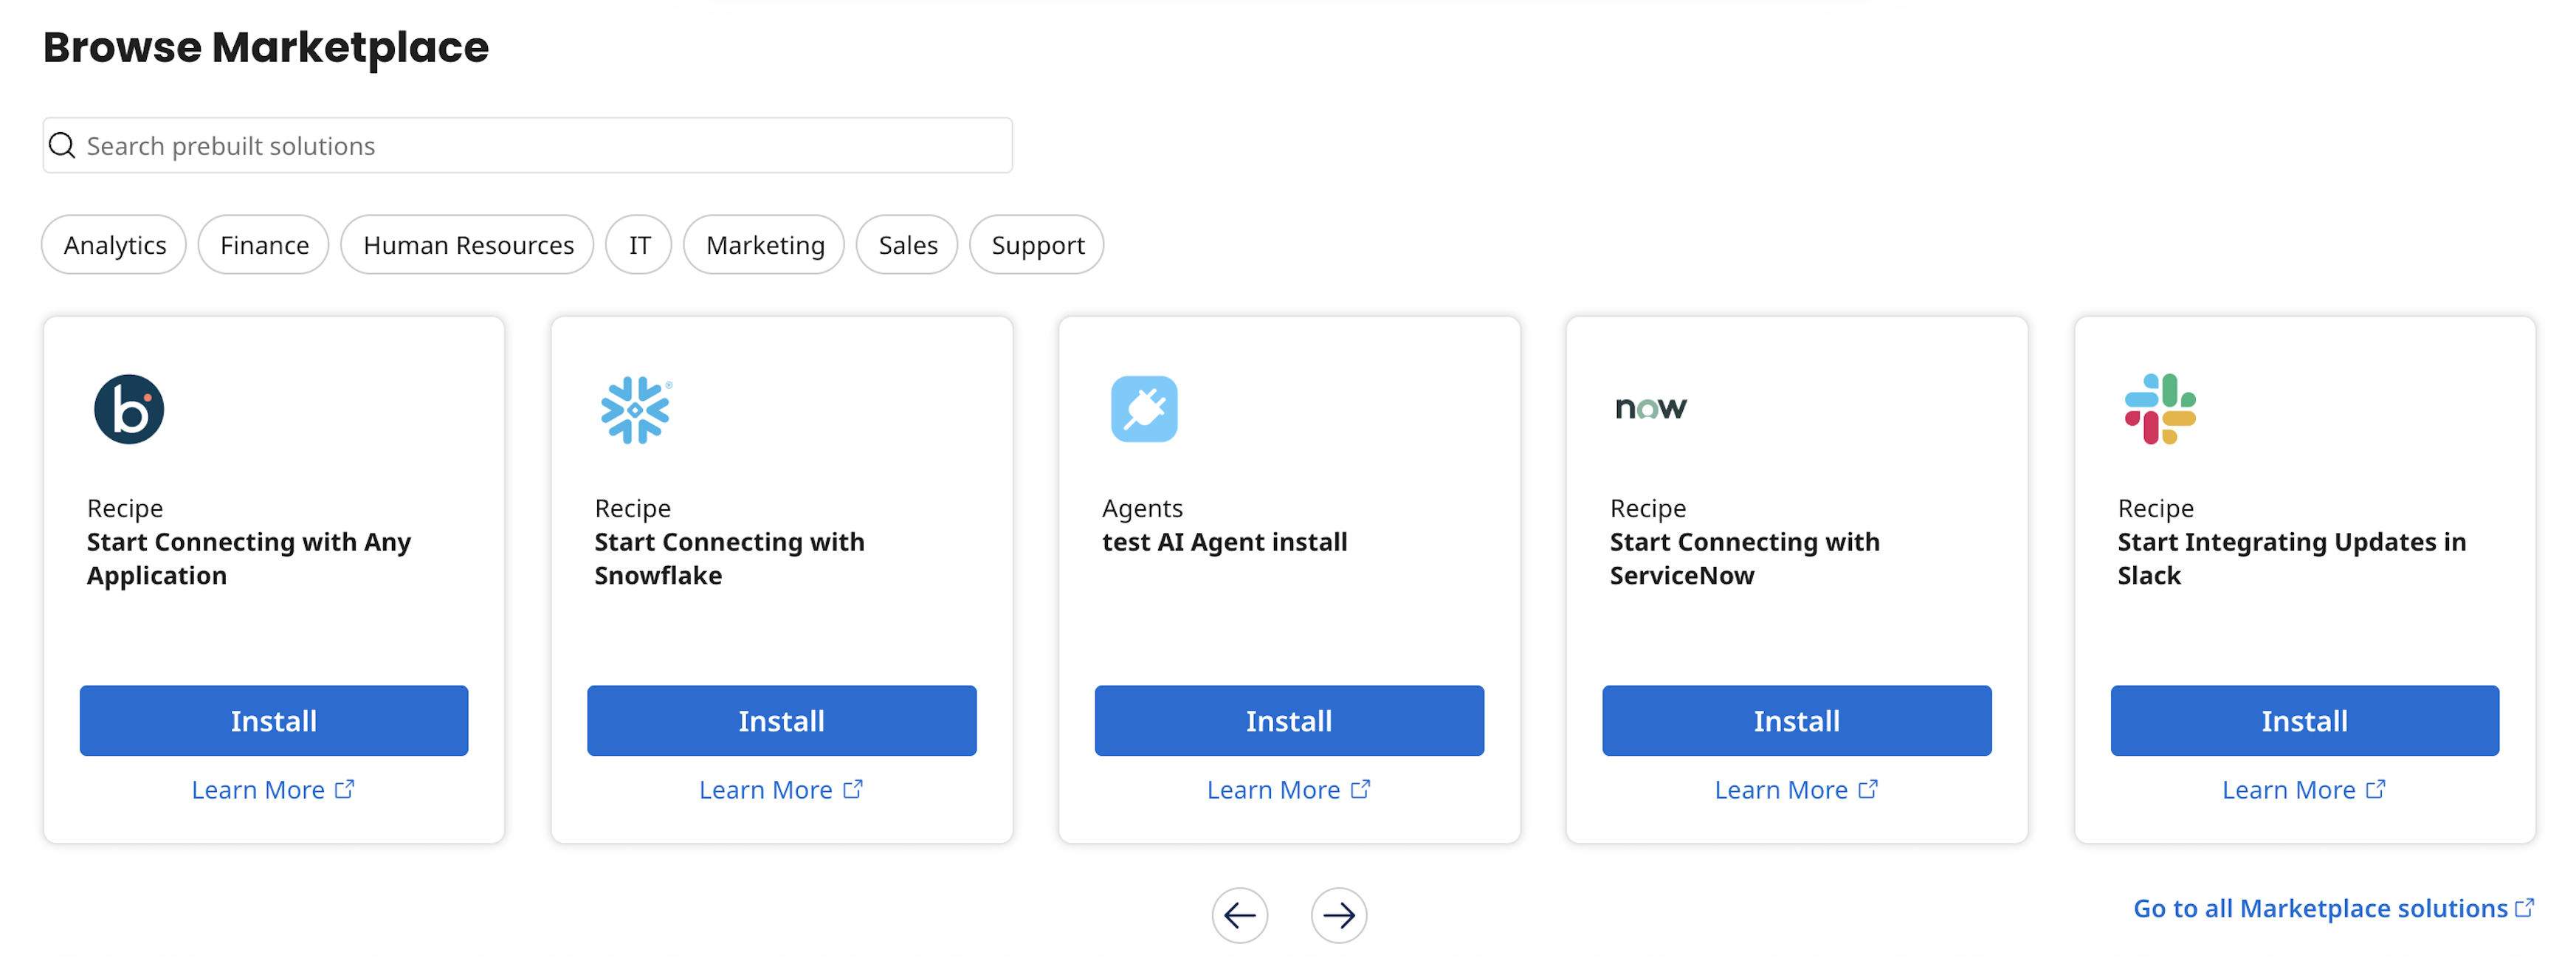This screenshot has width=2576, height=958.
Task: Choose the Support category filter
Action: tap(1037, 245)
